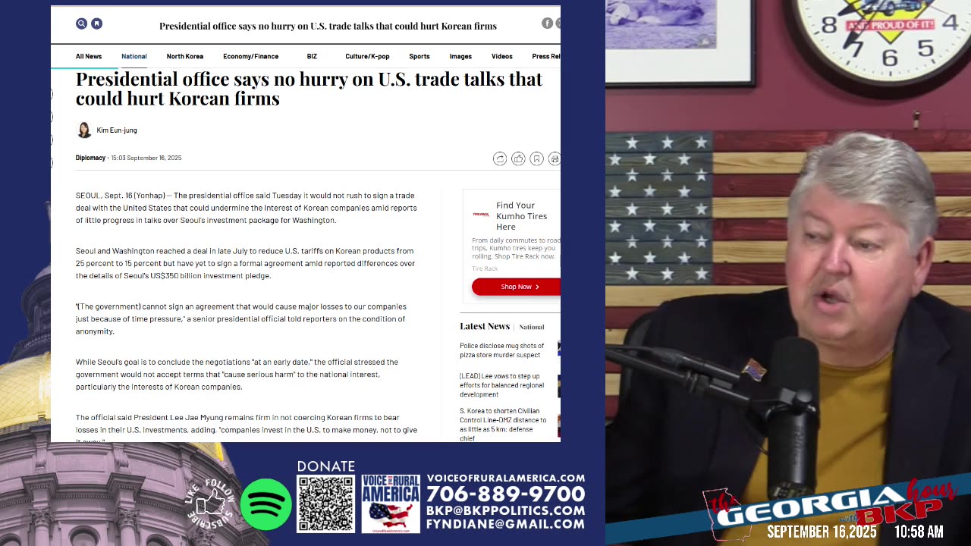Open the BIZ tab
971x546 pixels.
coord(312,56)
